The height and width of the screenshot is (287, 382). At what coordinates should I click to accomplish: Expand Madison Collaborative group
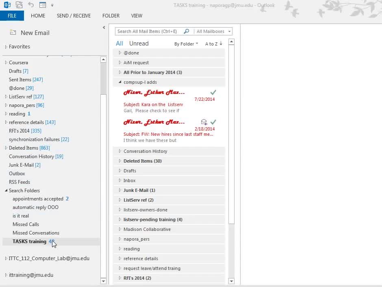point(120,229)
